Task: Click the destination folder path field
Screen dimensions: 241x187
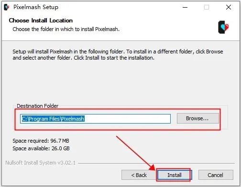Action: [x=95, y=119]
